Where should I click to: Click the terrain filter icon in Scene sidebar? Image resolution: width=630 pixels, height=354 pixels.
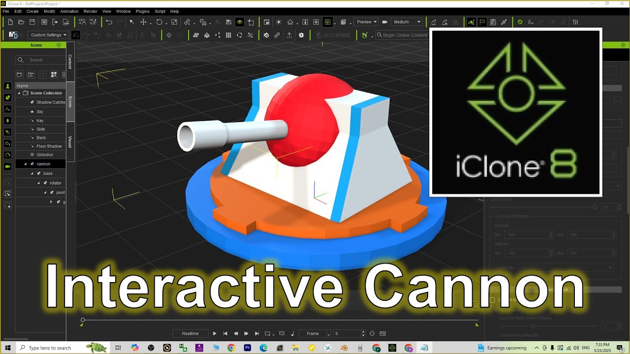click(x=7, y=109)
